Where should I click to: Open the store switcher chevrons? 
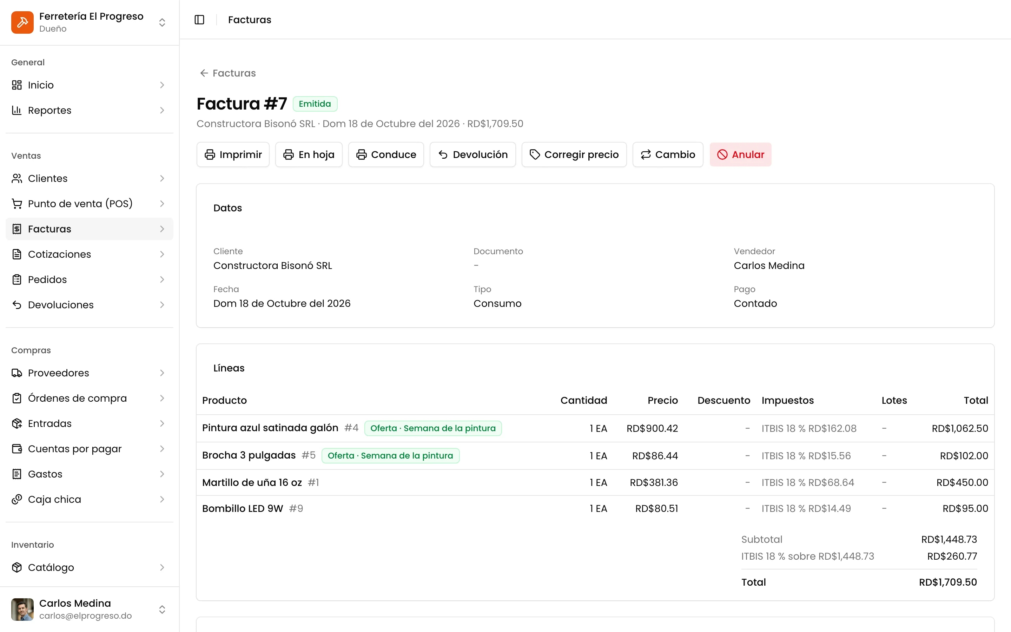(x=162, y=22)
